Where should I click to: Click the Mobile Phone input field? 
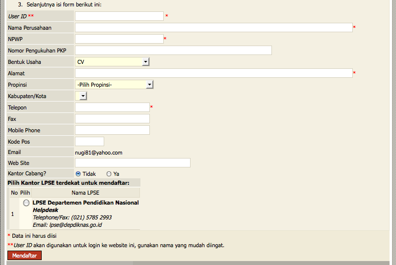(x=112, y=130)
